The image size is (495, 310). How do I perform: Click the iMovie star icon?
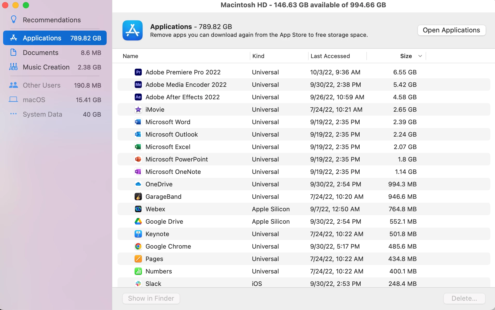tap(138, 109)
